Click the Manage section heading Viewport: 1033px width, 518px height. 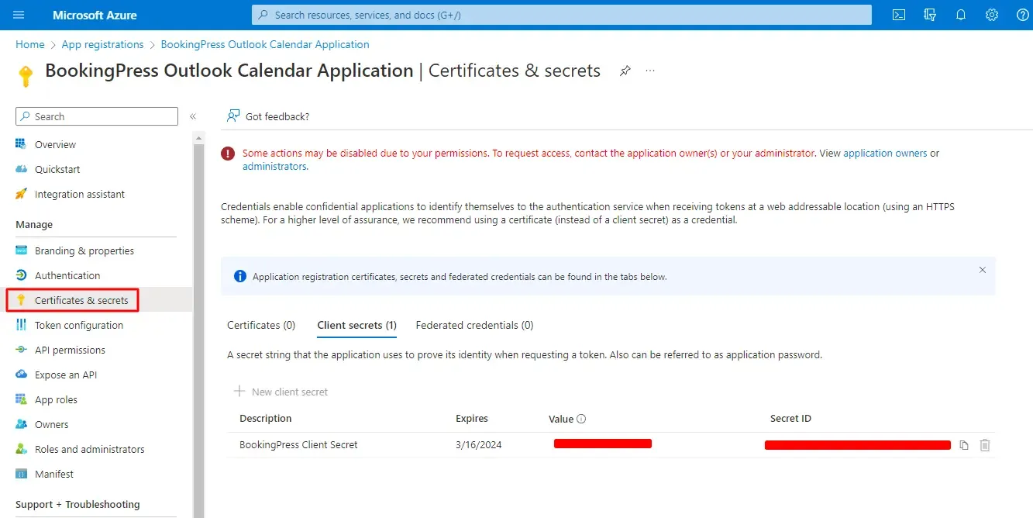(x=34, y=225)
